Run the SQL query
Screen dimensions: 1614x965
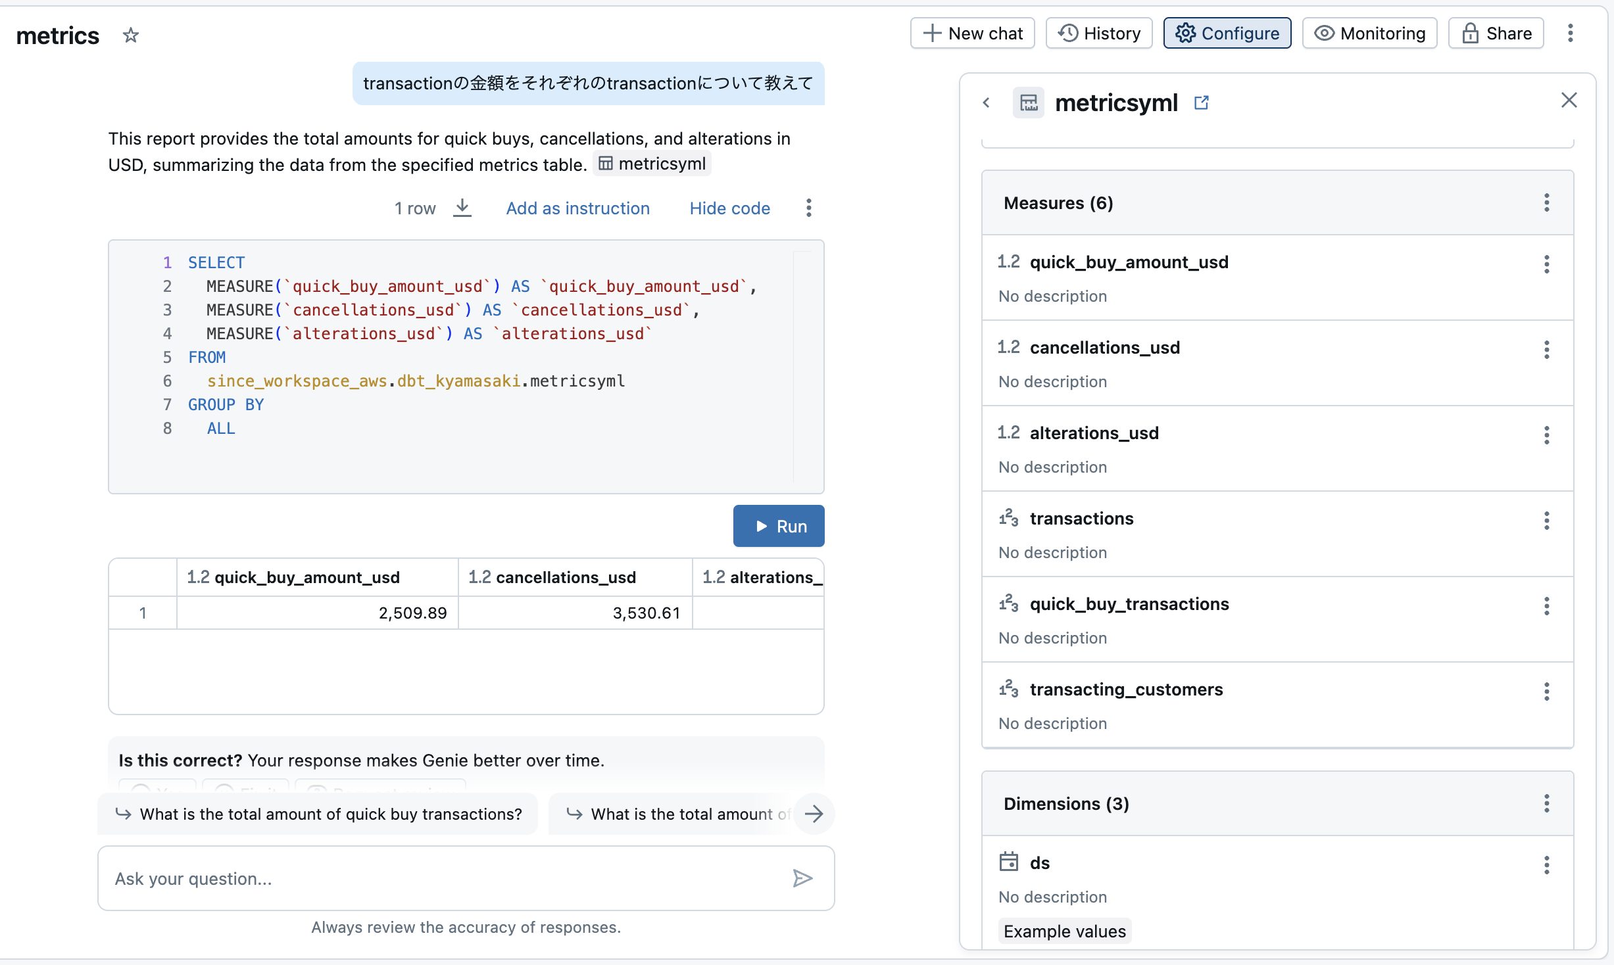(x=779, y=526)
